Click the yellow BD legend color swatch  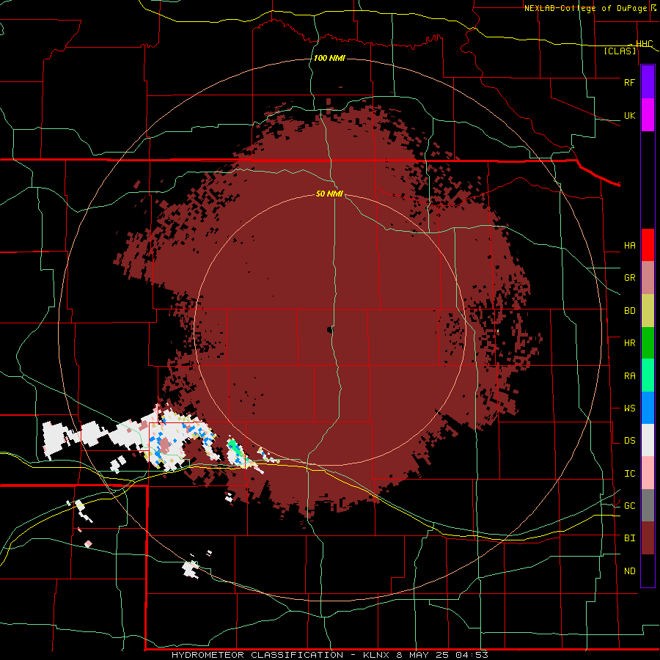click(x=648, y=311)
